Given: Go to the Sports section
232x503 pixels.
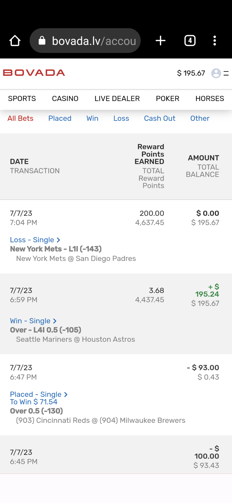Looking at the screenshot, I should point(22,99).
